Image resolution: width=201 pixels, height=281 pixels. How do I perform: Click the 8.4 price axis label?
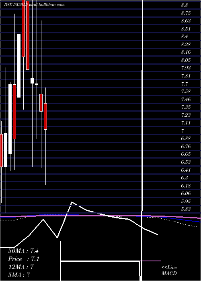(184, 37)
